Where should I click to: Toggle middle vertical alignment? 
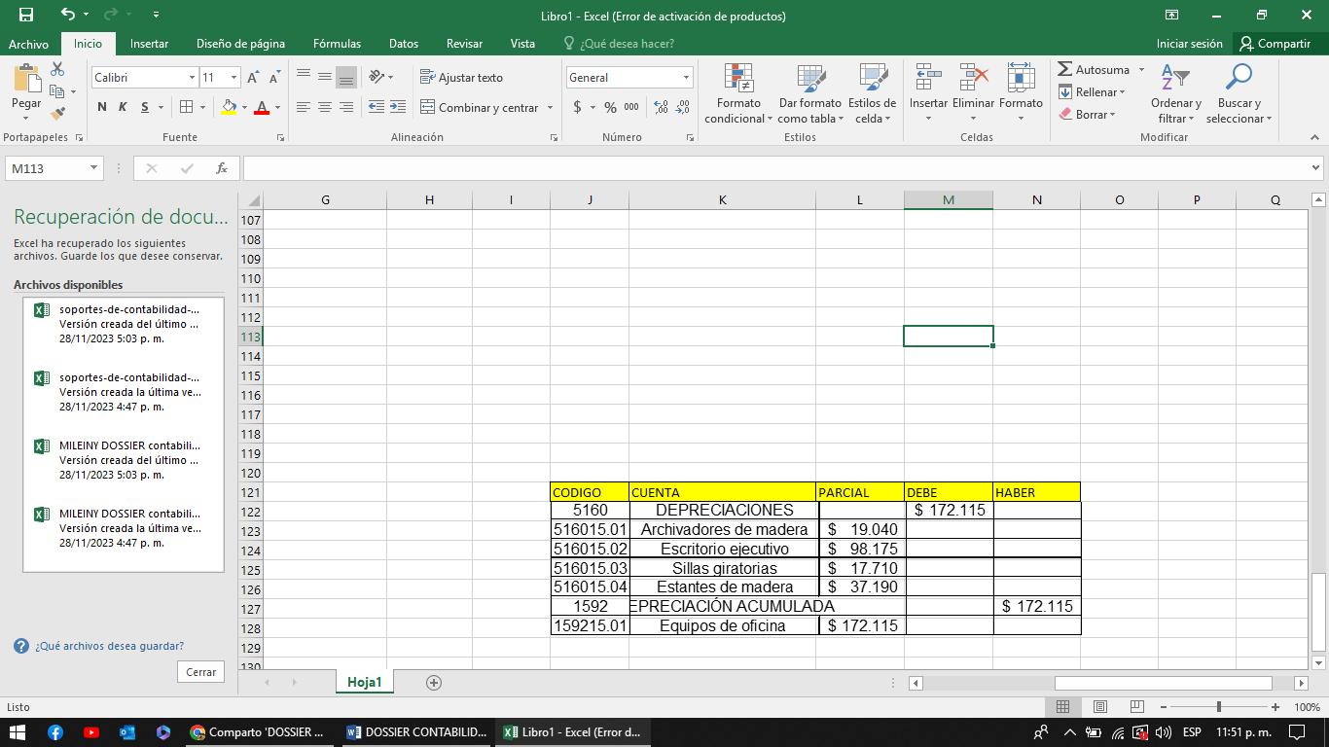coord(324,77)
